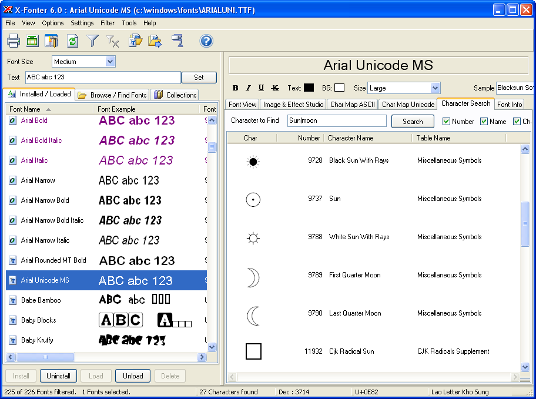Screen dimensions: 536x399
Task: Open the Image & Effect Studio tab
Action: click(x=293, y=104)
